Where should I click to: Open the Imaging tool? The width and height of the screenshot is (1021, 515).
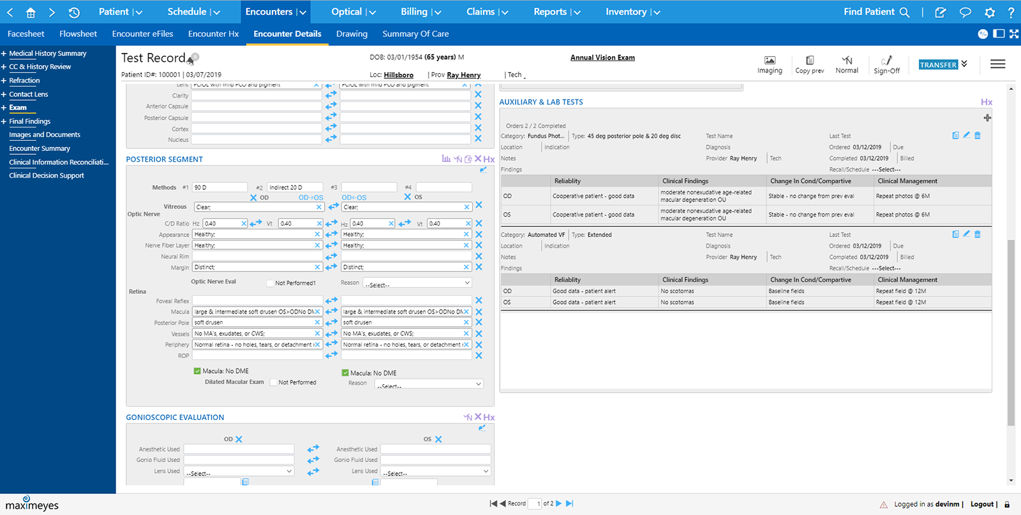[770, 61]
